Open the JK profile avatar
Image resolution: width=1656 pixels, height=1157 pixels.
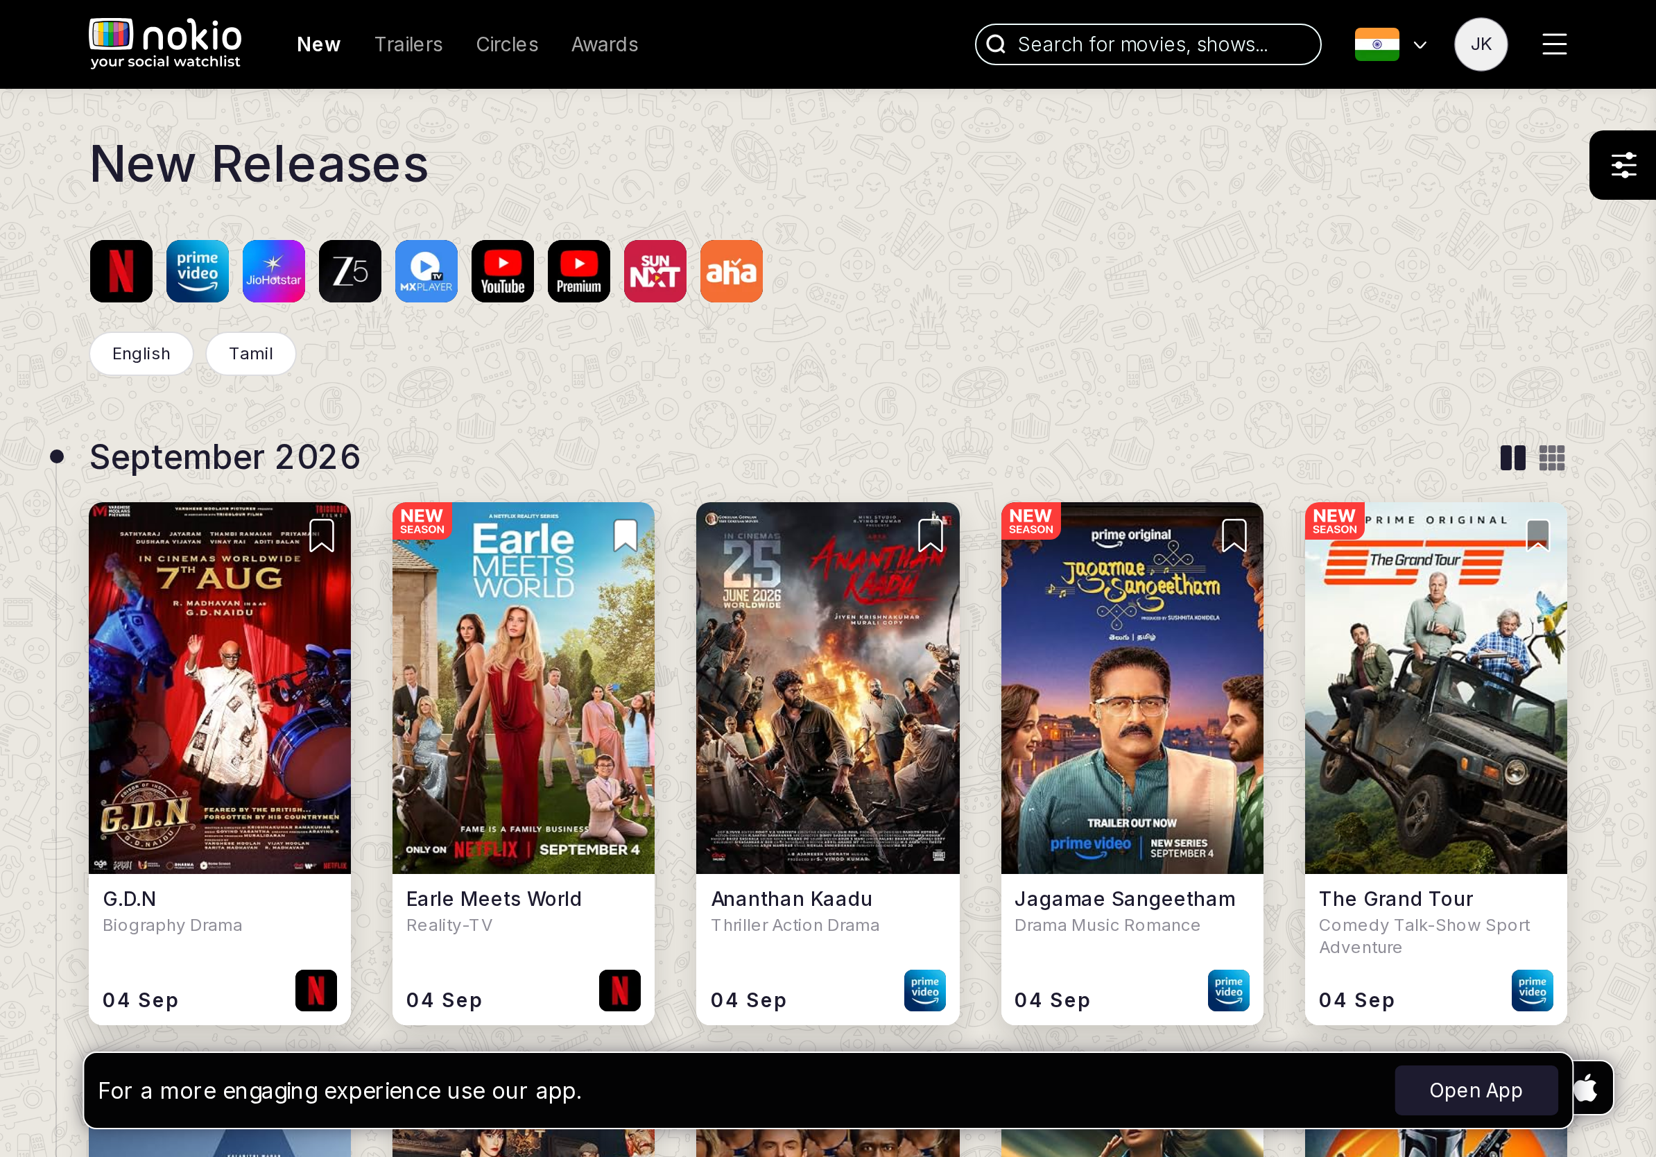pyautogui.click(x=1481, y=44)
